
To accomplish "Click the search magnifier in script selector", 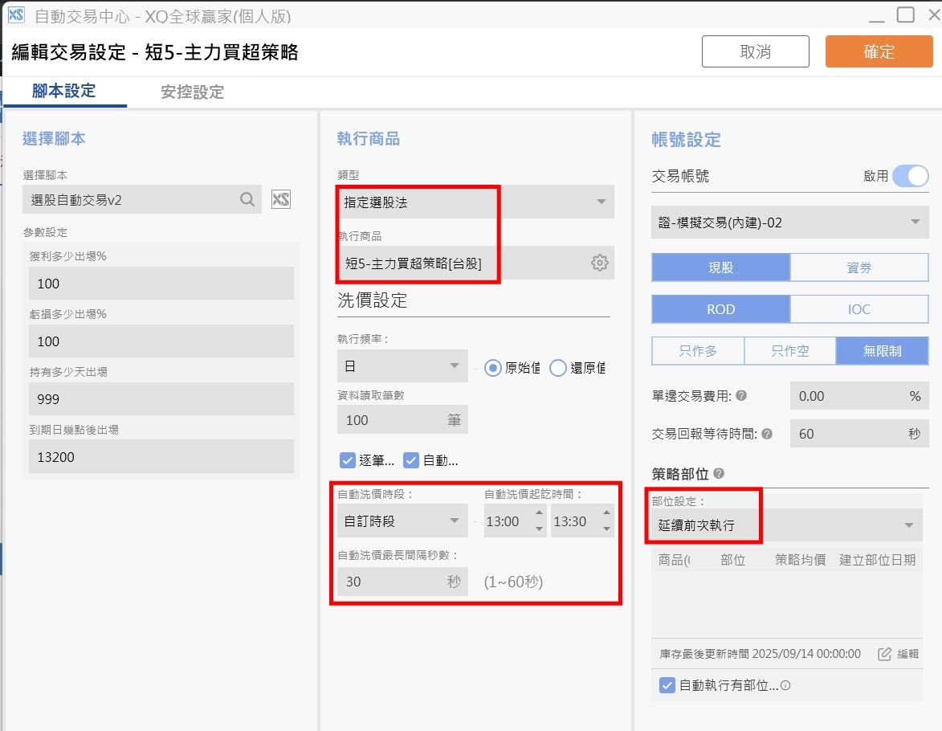I will tap(247, 199).
